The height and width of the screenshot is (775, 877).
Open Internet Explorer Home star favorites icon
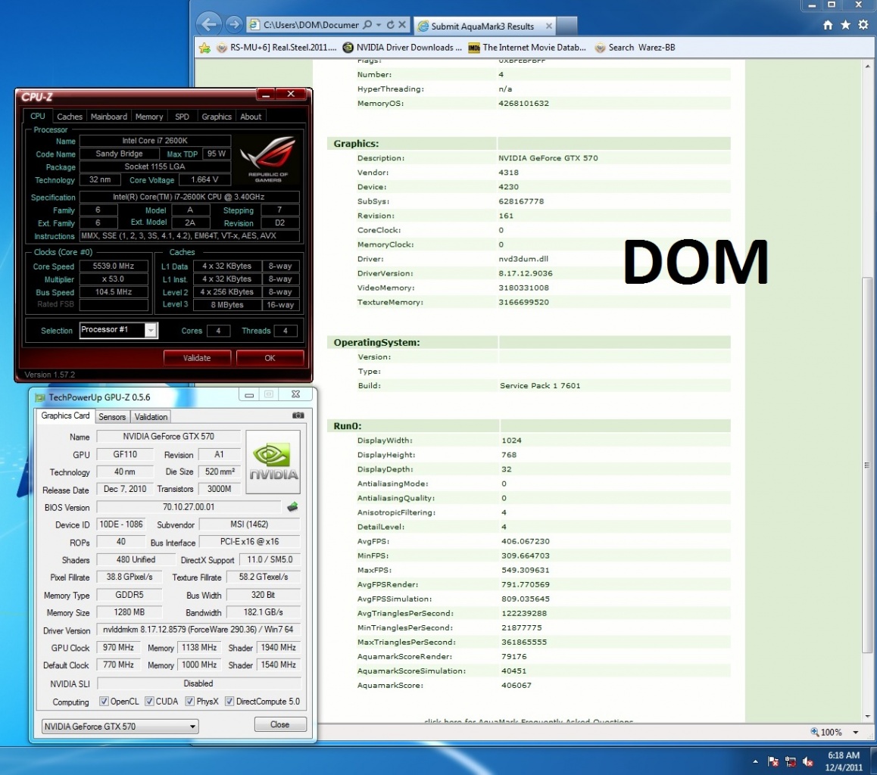tap(845, 25)
